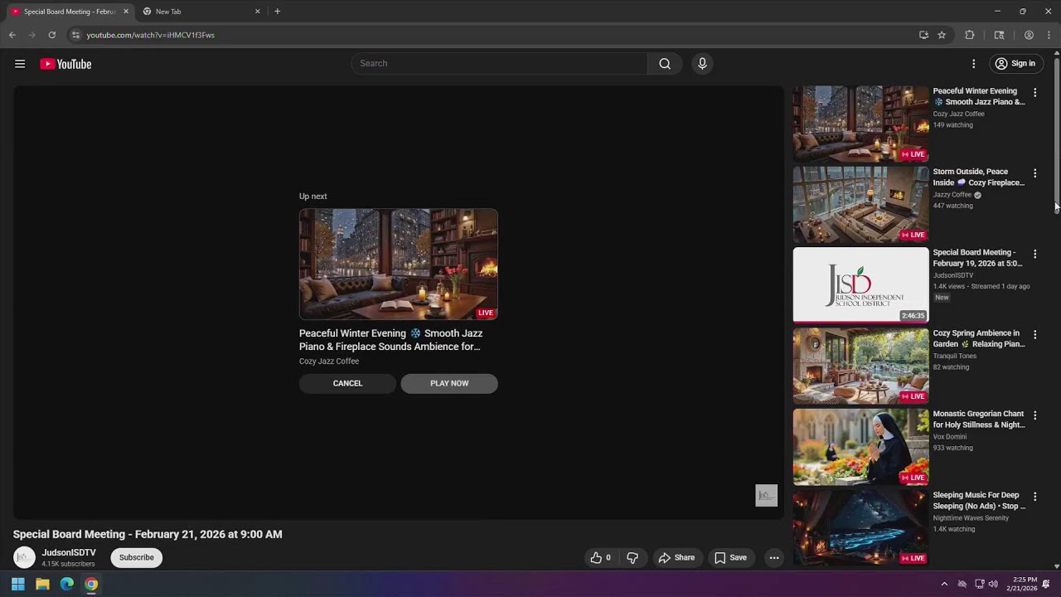Share this video
This screenshot has width=1061, height=597.
click(676, 558)
